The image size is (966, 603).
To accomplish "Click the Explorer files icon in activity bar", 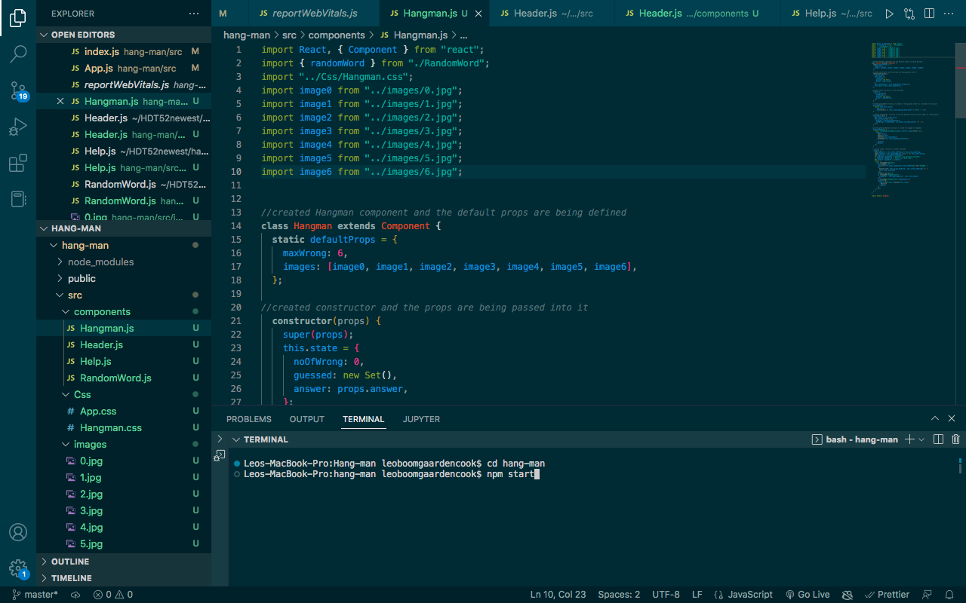I will [18, 18].
